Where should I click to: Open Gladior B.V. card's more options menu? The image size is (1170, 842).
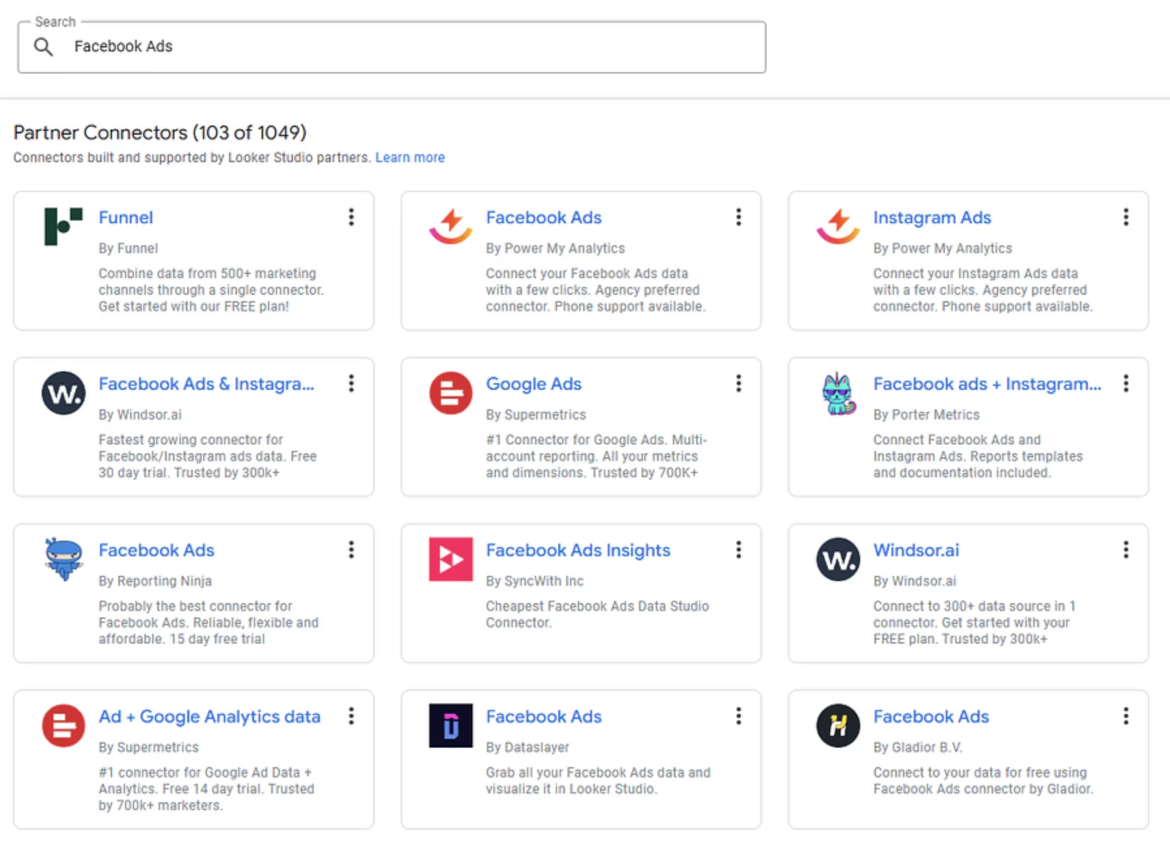[1126, 716]
